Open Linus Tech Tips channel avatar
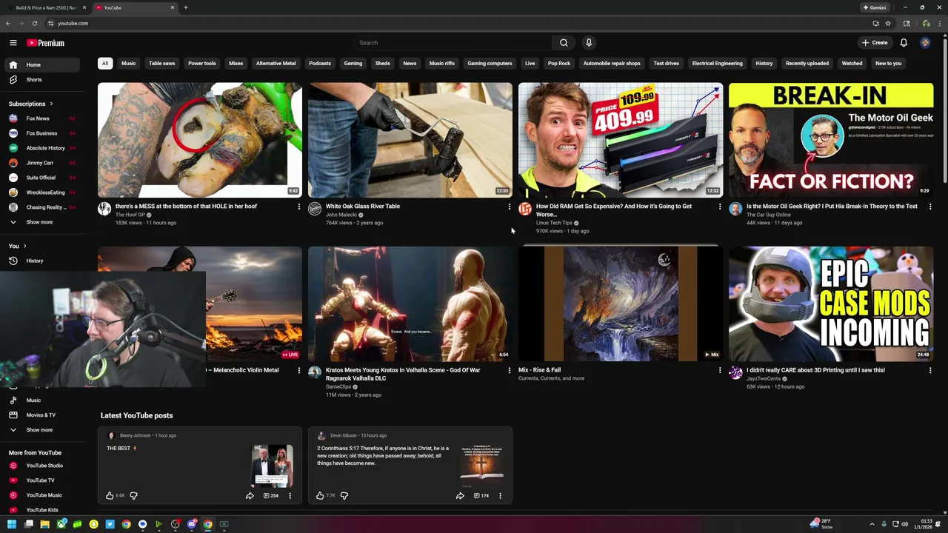This screenshot has width=948, height=533. click(525, 209)
